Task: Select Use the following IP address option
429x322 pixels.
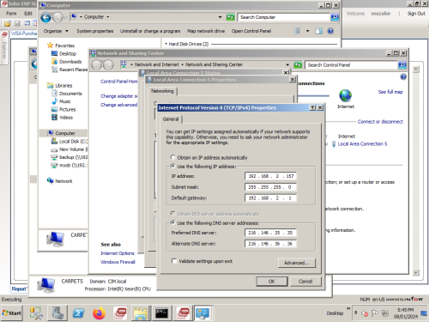Action: click(x=172, y=166)
